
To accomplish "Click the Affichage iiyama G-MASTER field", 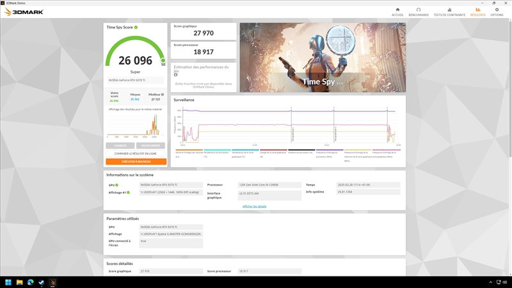I will 171,234.
